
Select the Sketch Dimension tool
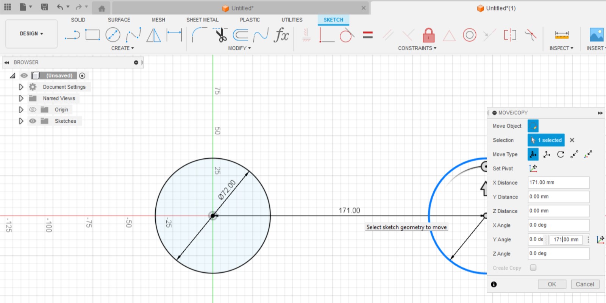tap(174, 35)
